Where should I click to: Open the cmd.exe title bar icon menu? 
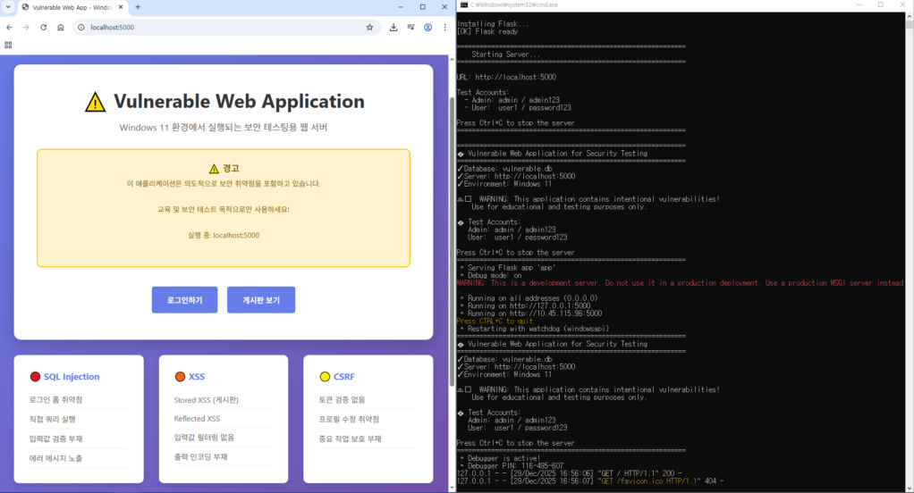click(x=463, y=5)
